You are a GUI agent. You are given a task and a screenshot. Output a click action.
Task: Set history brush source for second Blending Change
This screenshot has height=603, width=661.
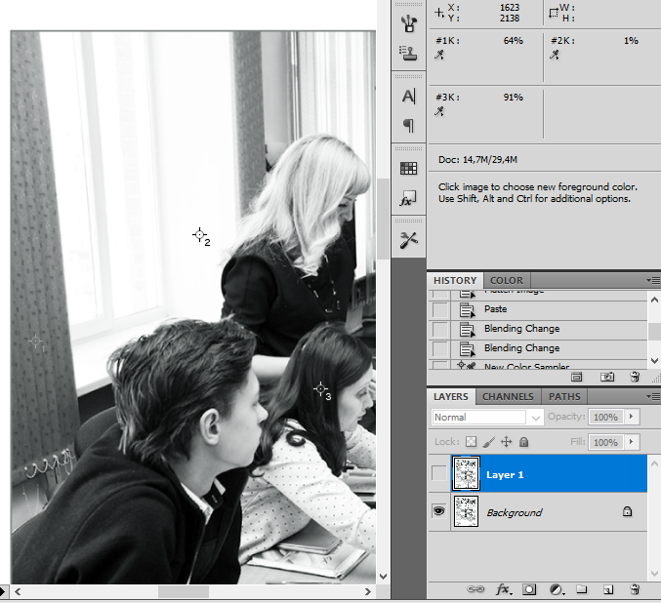coord(439,349)
